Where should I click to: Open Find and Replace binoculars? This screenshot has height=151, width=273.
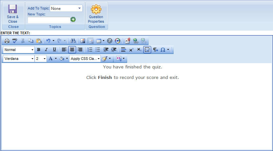pyautogui.click(x=73, y=41)
